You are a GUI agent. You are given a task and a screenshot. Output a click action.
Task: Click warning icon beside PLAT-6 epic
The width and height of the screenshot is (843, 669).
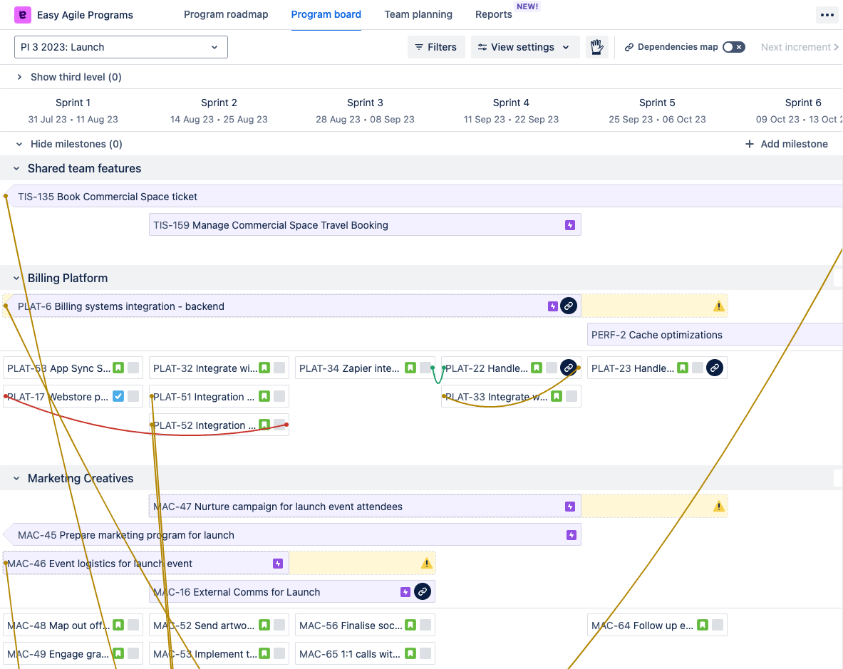719,306
